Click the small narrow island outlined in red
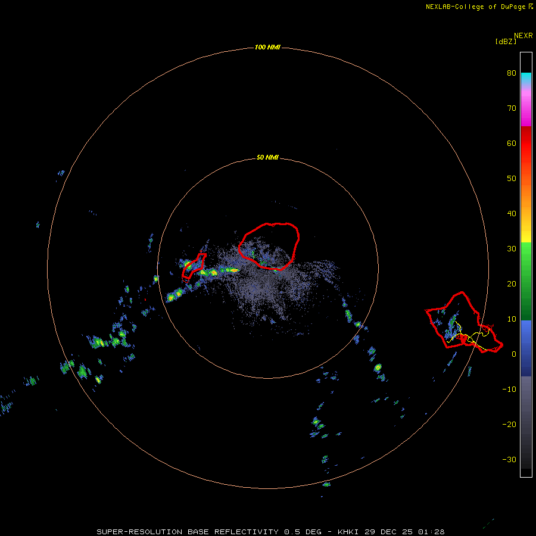The height and width of the screenshot is (536, 536). pyautogui.click(x=194, y=266)
